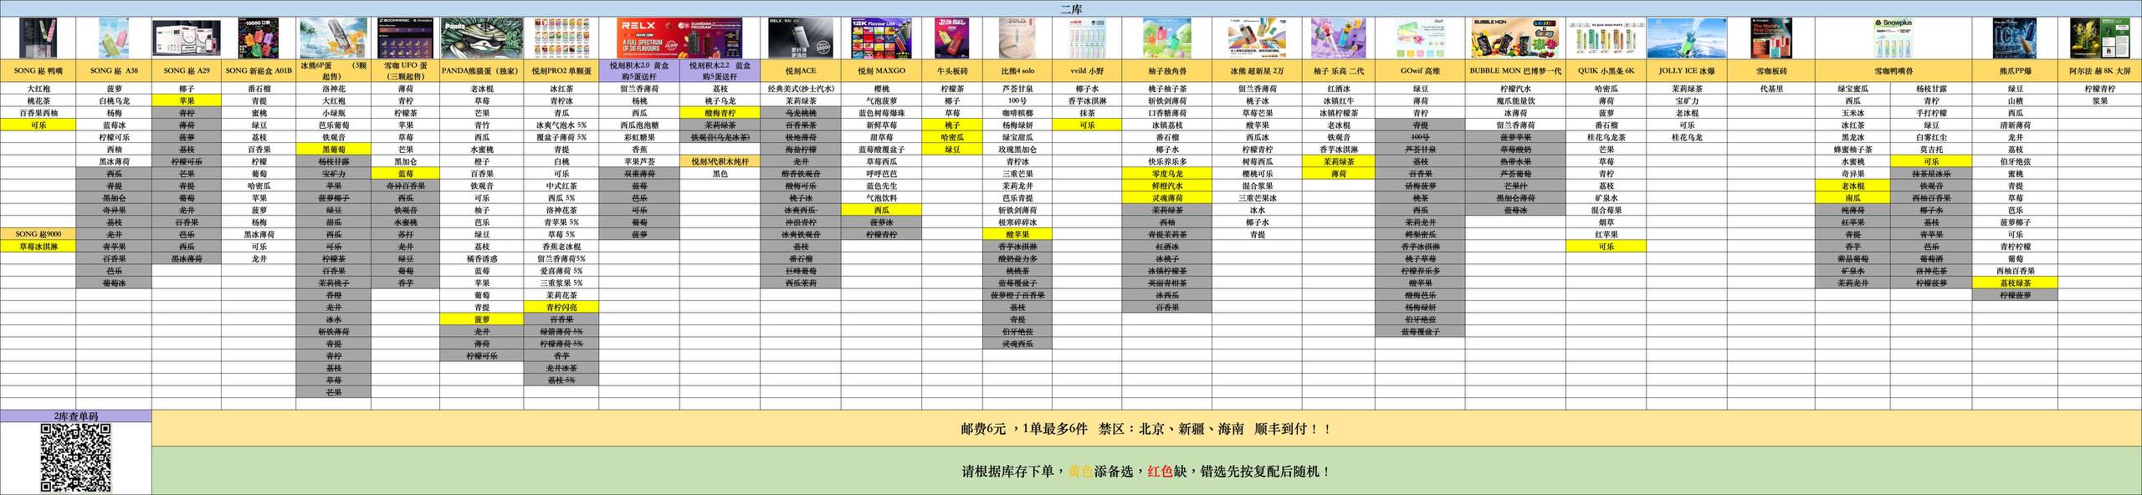The height and width of the screenshot is (495, 2142).
Task: Select the yellow 零度乌龙 cell
Action: click(x=1167, y=173)
